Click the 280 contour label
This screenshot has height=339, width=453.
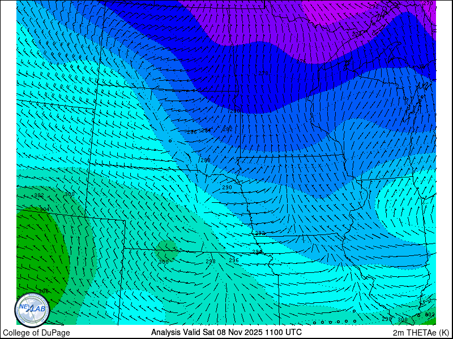click(x=235, y=111)
